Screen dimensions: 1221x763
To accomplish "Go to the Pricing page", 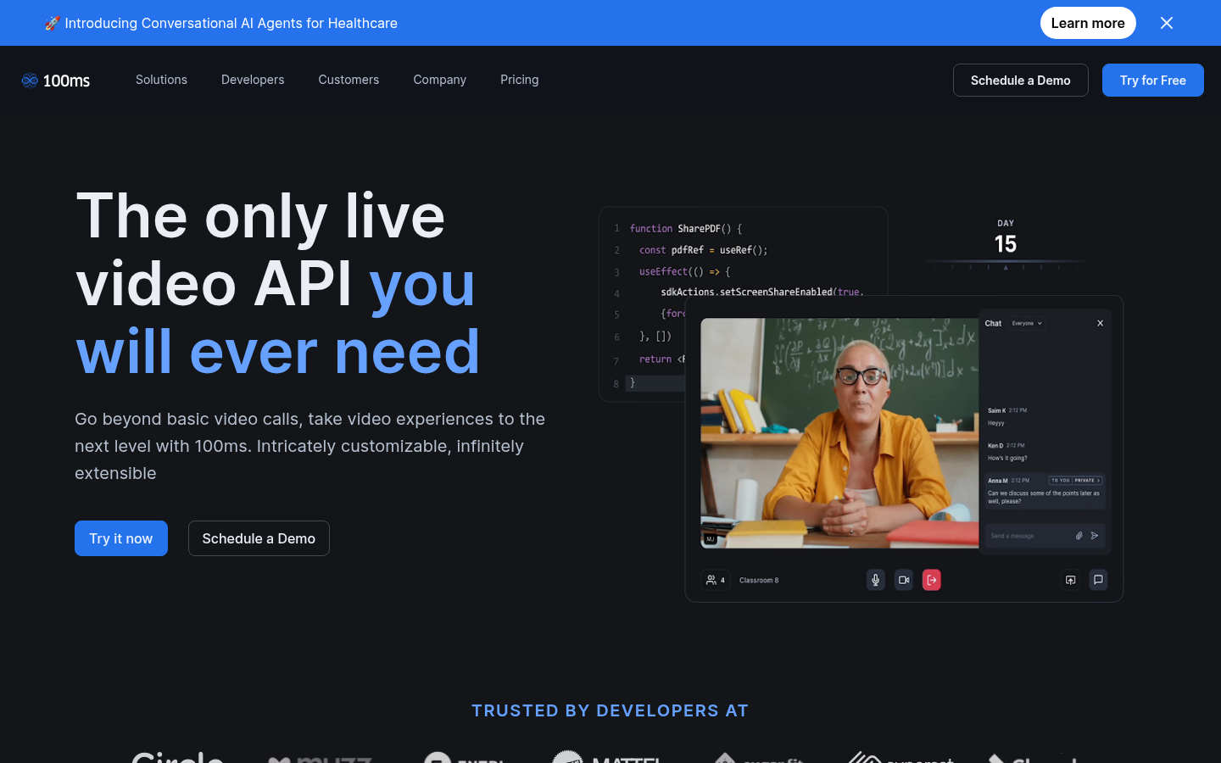I will (519, 80).
